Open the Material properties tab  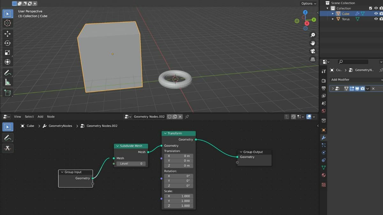[x=324, y=175]
